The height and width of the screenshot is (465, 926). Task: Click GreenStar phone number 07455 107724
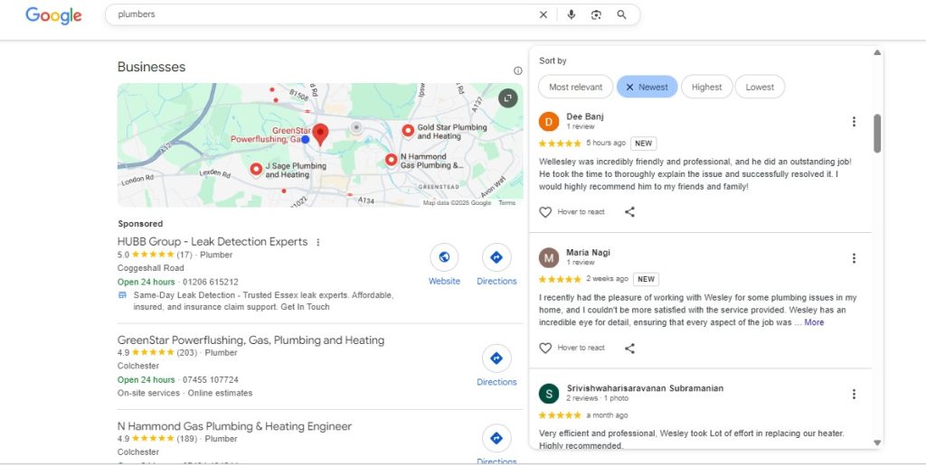click(x=211, y=379)
